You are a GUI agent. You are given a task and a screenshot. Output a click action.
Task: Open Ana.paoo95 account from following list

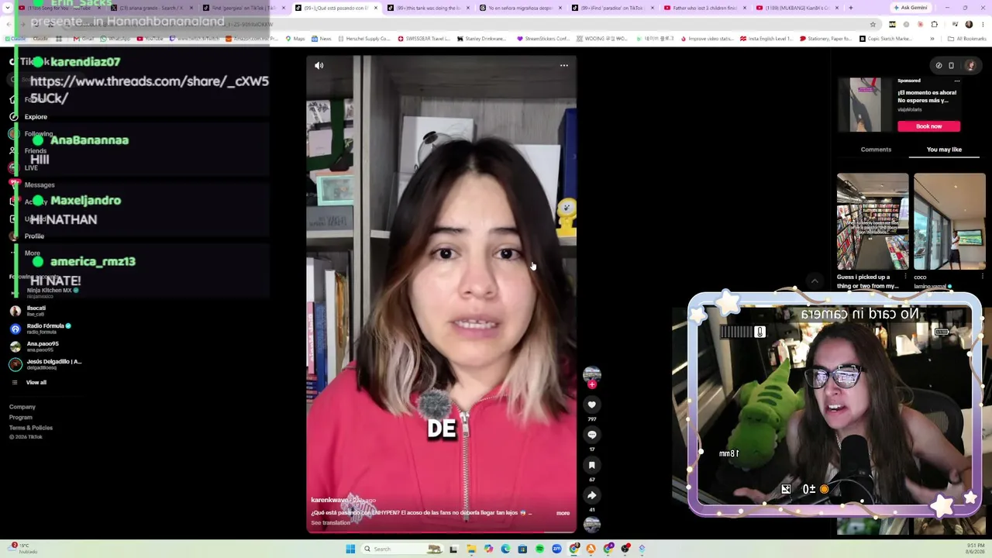coord(36,346)
